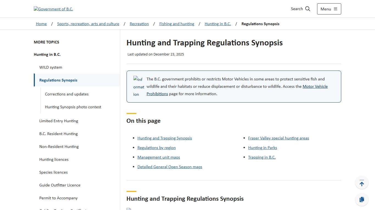The width and height of the screenshot is (375, 210).
Task: Open the Trapping in B.C. page link
Action: pyautogui.click(x=262, y=157)
